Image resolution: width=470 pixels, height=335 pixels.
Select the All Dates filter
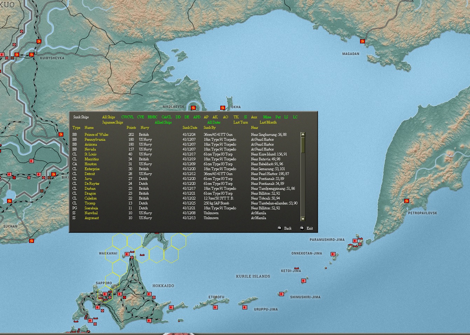point(214,122)
